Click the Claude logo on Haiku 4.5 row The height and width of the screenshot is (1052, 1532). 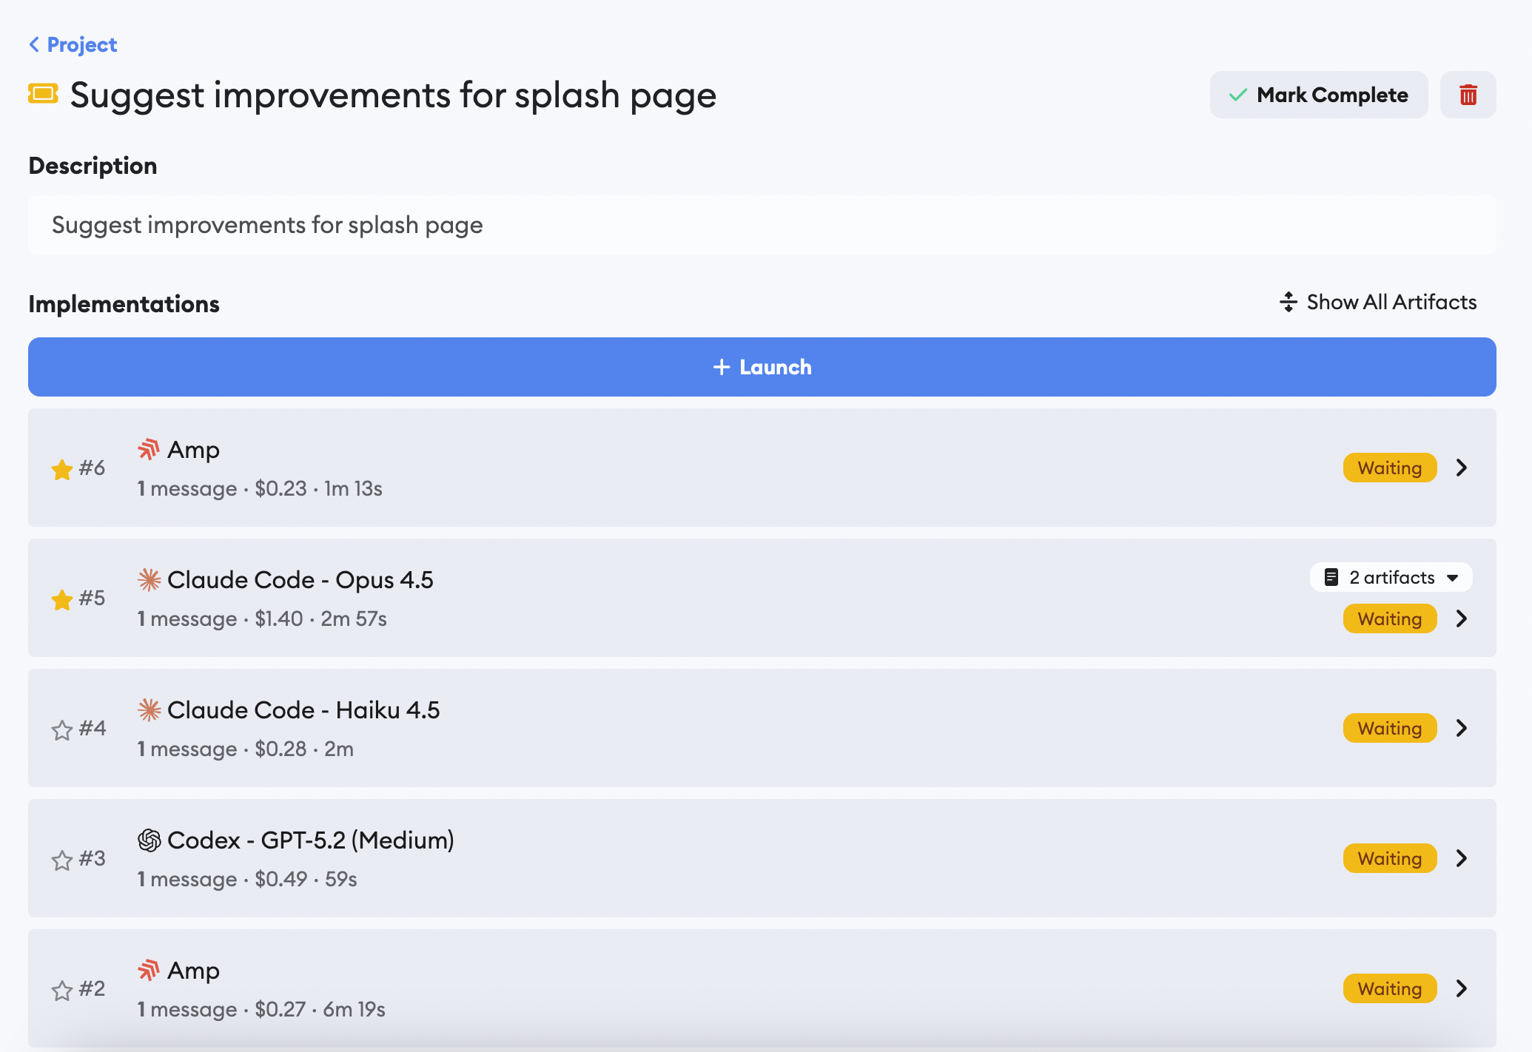[149, 709]
